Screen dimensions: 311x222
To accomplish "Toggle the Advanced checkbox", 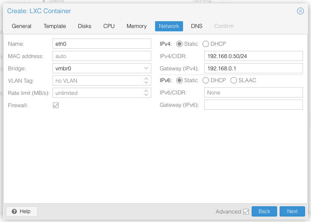I will (x=246, y=211).
